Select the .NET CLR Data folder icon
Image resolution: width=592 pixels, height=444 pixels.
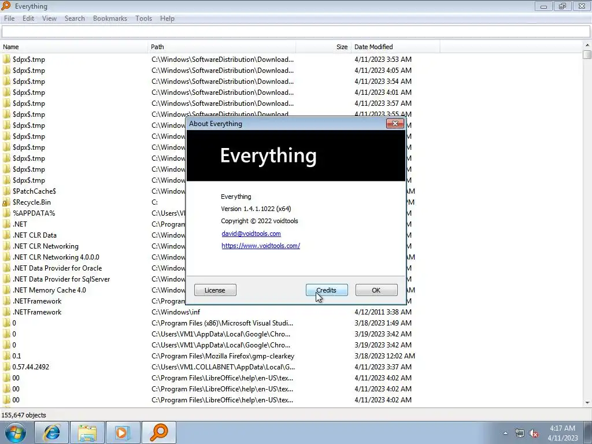6,235
